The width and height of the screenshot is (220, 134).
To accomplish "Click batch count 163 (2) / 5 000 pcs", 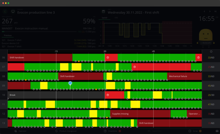I will [87, 32].
